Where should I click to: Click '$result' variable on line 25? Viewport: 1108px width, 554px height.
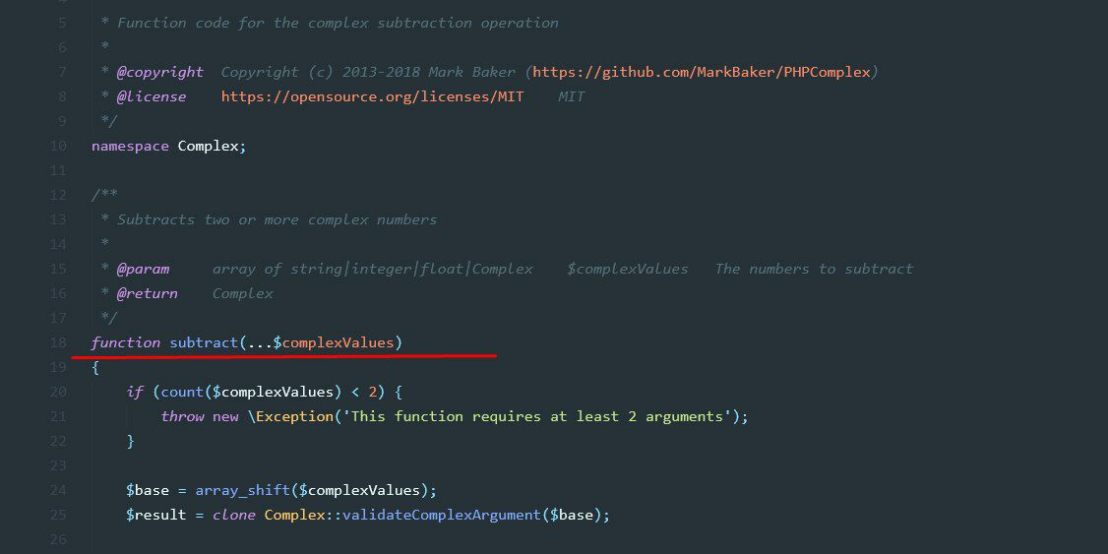[x=156, y=516]
